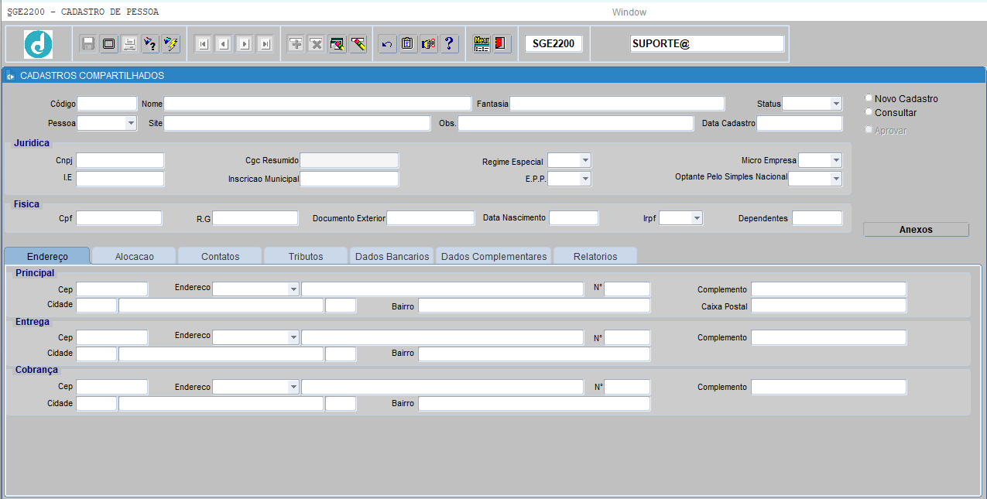Click the Caixa Postal field
The height and width of the screenshot is (499, 987).
click(828, 306)
